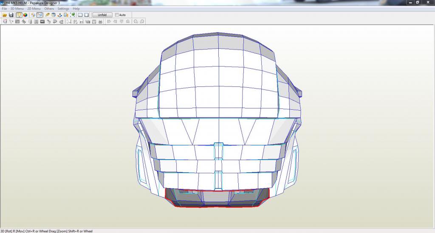This screenshot has width=435, height=233.
Task: Click the pointer-arrow tool icon in second row
Action: coord(11,22)
